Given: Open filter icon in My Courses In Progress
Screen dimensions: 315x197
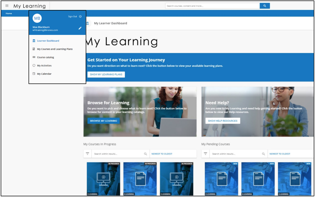Looking at the screenshot, I should coord(87,154).
